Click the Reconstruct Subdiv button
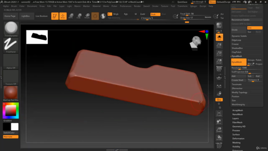 (x=247, y=20)
